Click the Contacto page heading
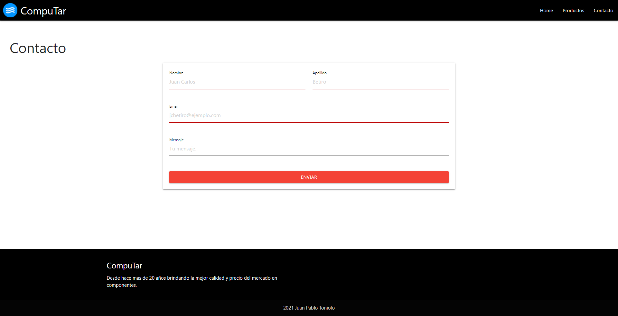This screenshot has width=618, height=316. [38, 48]
